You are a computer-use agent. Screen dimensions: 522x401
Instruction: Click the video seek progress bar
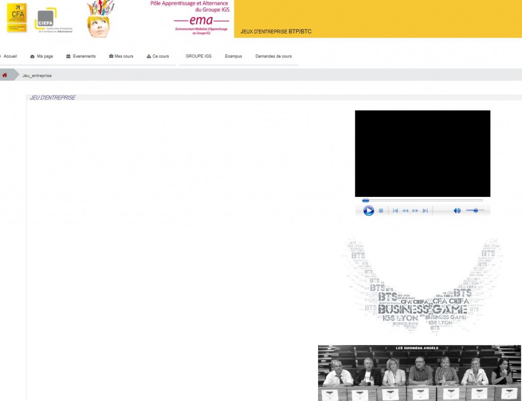[x=422, y=200]
